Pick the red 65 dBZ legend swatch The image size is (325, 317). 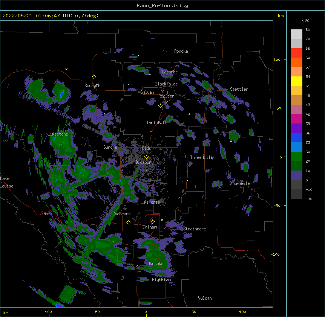[x=296, y=53]
